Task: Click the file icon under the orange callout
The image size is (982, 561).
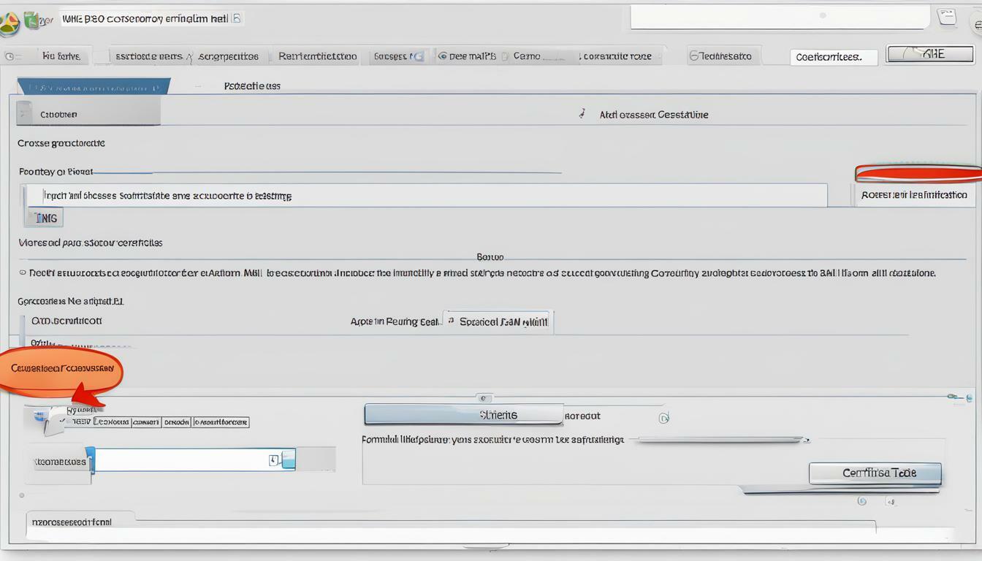Action: tap(52, 421)
